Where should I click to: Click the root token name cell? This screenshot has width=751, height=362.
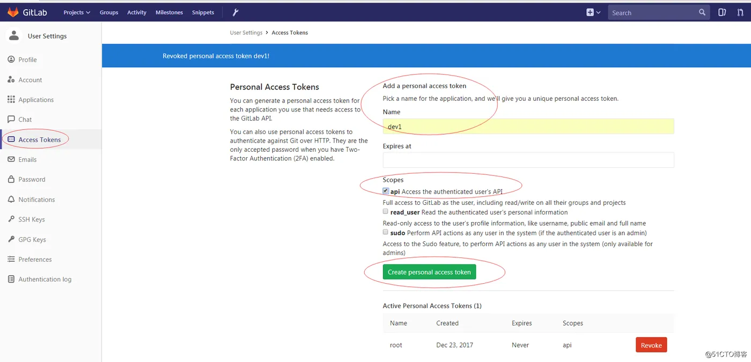(396, 345)
